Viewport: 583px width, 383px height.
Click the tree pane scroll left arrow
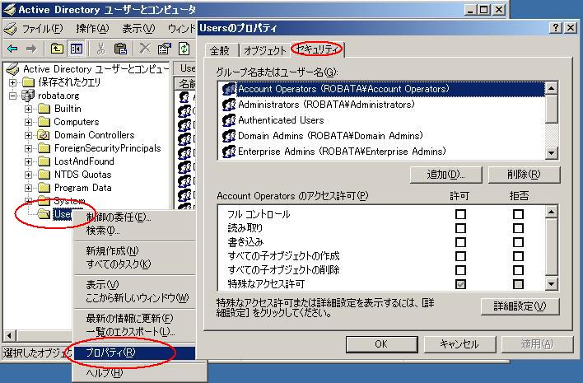click(10, 335)
